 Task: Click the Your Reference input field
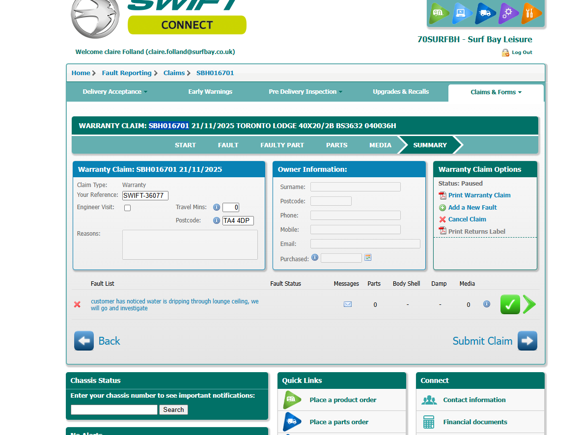point(145,195)
